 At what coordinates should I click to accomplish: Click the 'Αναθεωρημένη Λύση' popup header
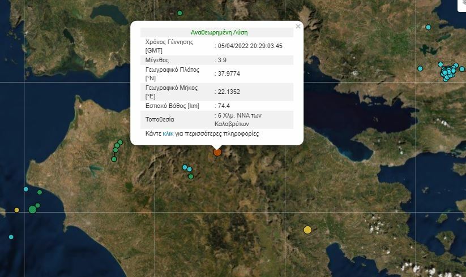pyautogui.click(x=219, y=32)
